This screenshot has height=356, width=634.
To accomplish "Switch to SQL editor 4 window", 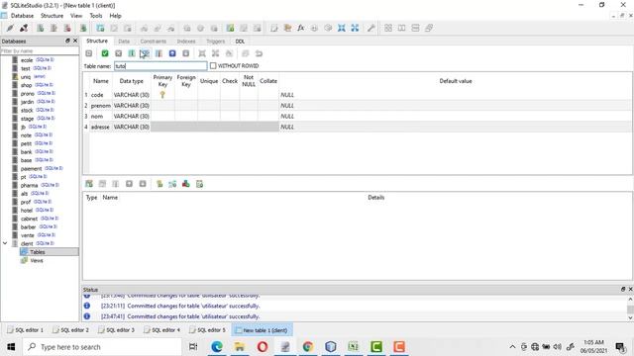I will pyautogui.click(x=162, y=330).
